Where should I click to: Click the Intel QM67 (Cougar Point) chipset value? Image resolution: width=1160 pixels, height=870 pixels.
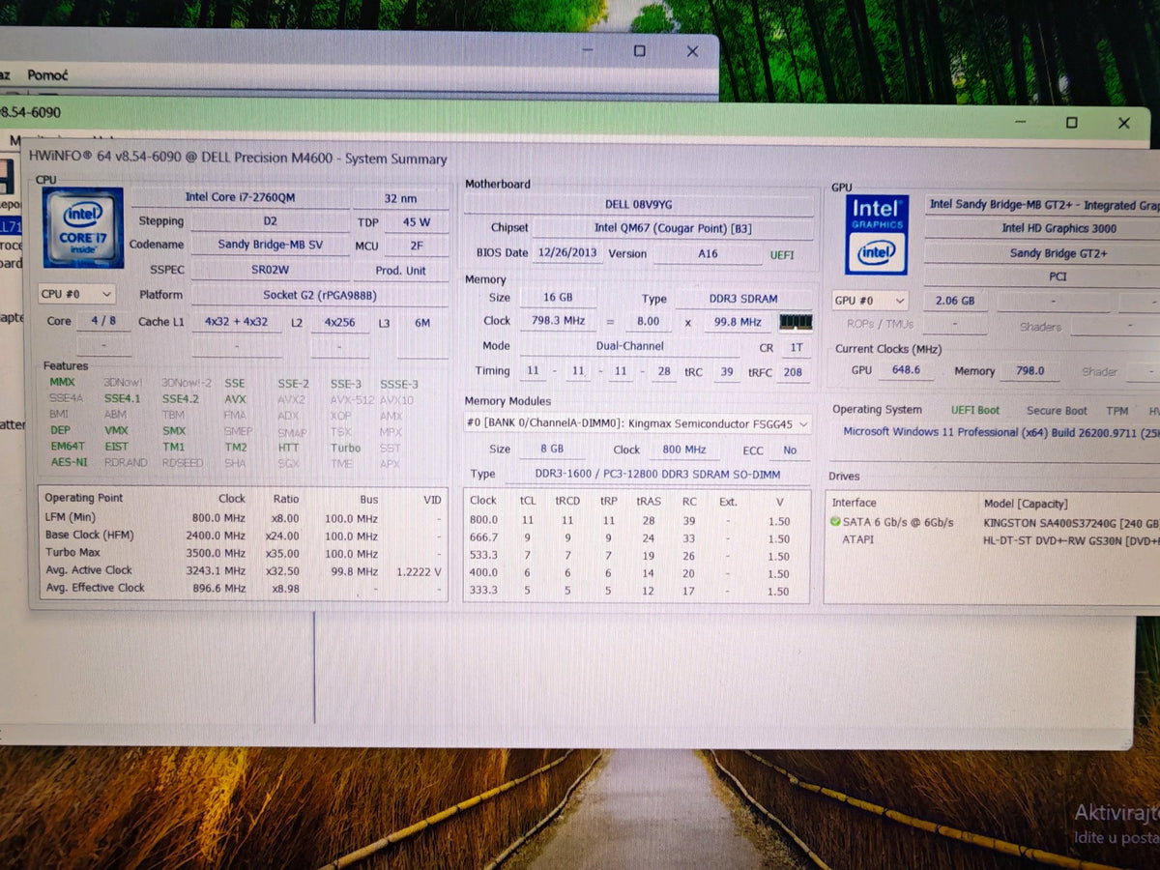673,228
